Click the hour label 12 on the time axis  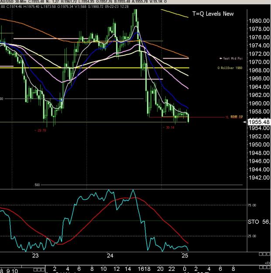pos(117,269)
